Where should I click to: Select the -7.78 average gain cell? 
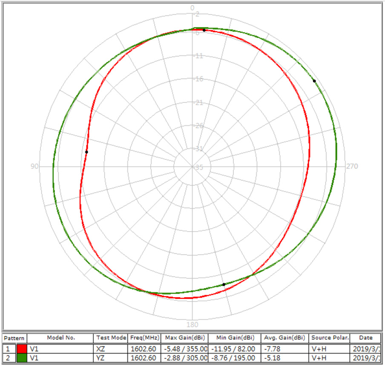(284, 348)
